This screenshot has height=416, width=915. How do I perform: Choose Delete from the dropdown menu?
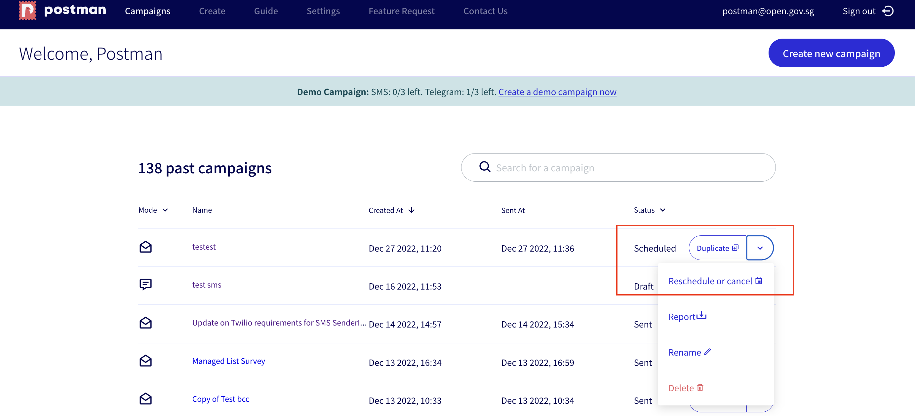[686, 388]
